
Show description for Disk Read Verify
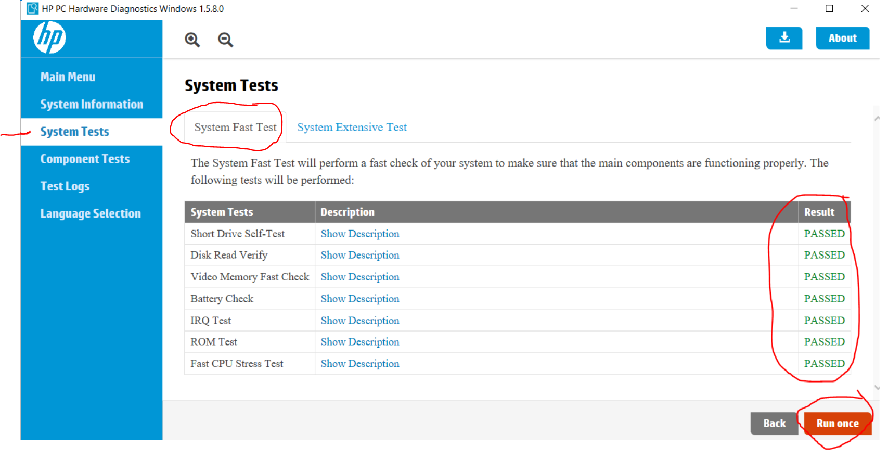[360, 256]
